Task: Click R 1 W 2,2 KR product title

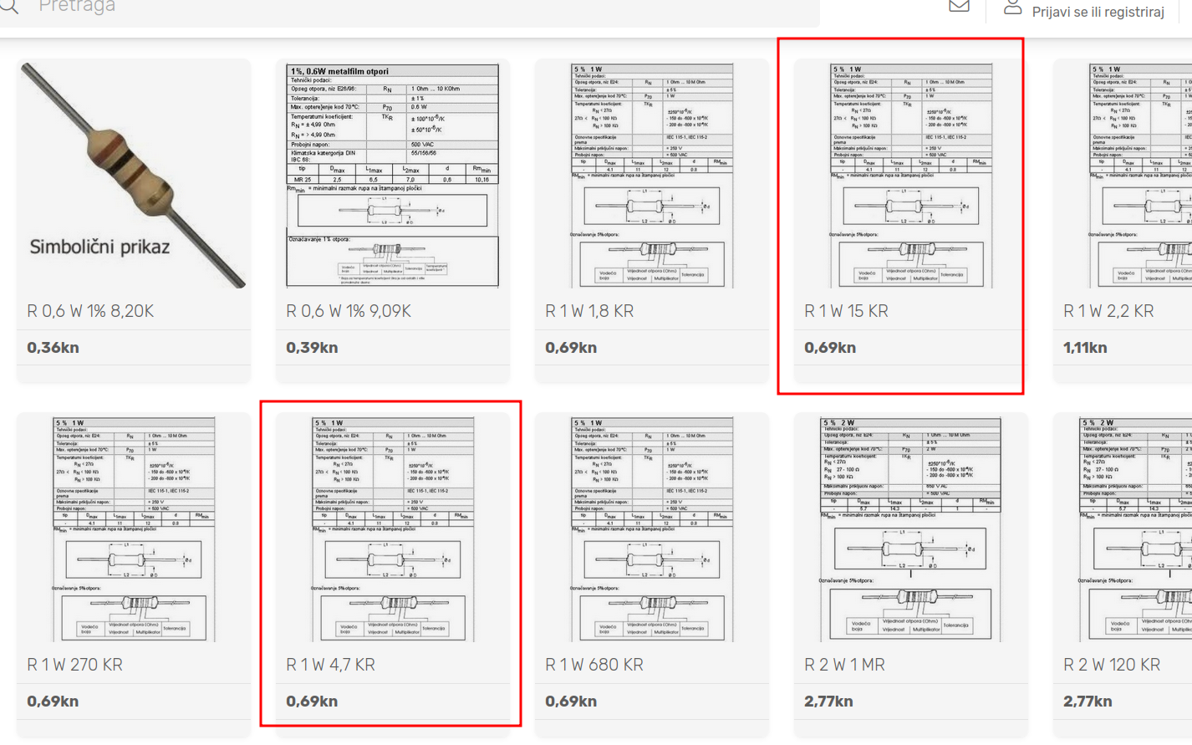Action: point(1108,311)
